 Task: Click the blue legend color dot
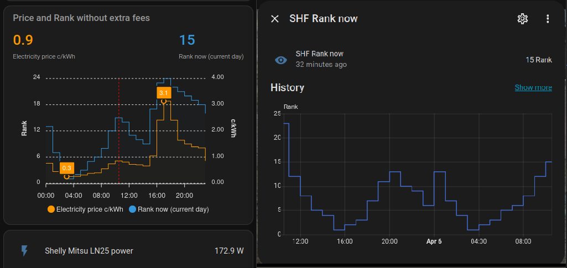pyautogui.click(x=132, y=209)
